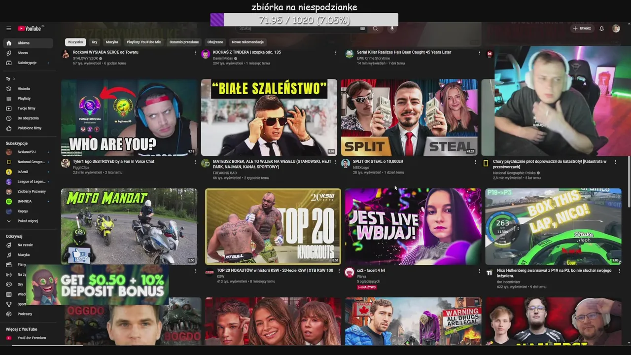Open account avatar menu

[x=616, y=29]
